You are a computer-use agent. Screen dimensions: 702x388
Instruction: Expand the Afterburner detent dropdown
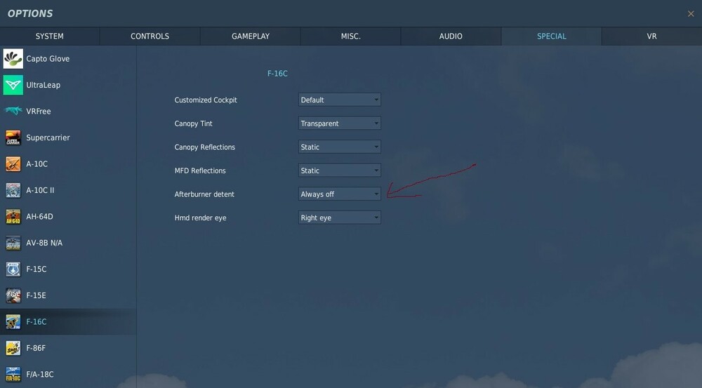[339, 194]
